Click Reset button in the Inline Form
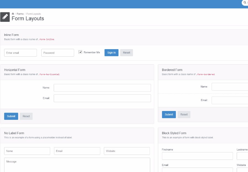Image resolution: width=248 pixels, height=172 pixels. tap(126, 53)
